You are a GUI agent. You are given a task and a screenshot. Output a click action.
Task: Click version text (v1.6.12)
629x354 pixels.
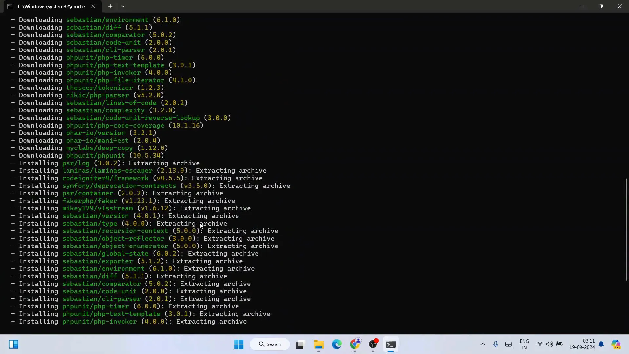155,208
